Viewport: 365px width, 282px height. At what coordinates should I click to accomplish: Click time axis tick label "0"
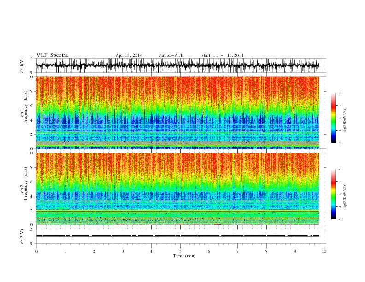[36, 251]
